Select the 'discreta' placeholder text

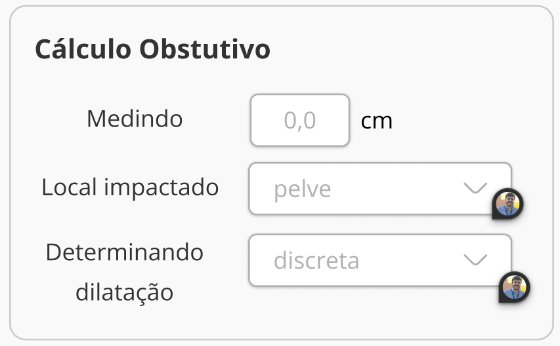click(316, 261)
